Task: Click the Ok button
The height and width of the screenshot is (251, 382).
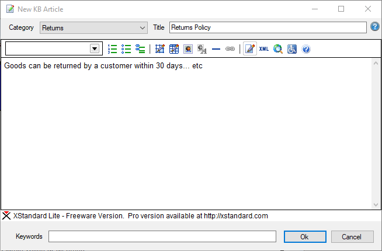Action: pos(304,236)
